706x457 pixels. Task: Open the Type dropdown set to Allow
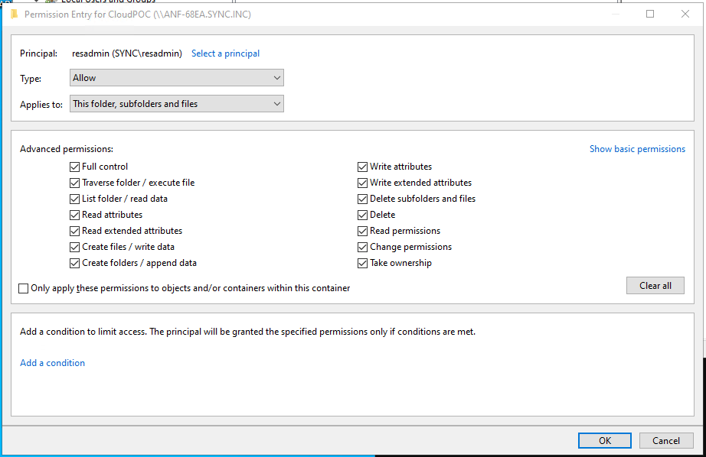point(176,78)
